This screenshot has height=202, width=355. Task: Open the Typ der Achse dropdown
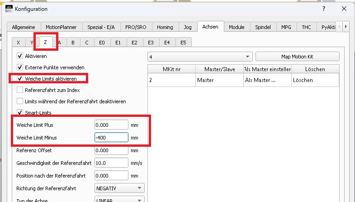[119, 199]
